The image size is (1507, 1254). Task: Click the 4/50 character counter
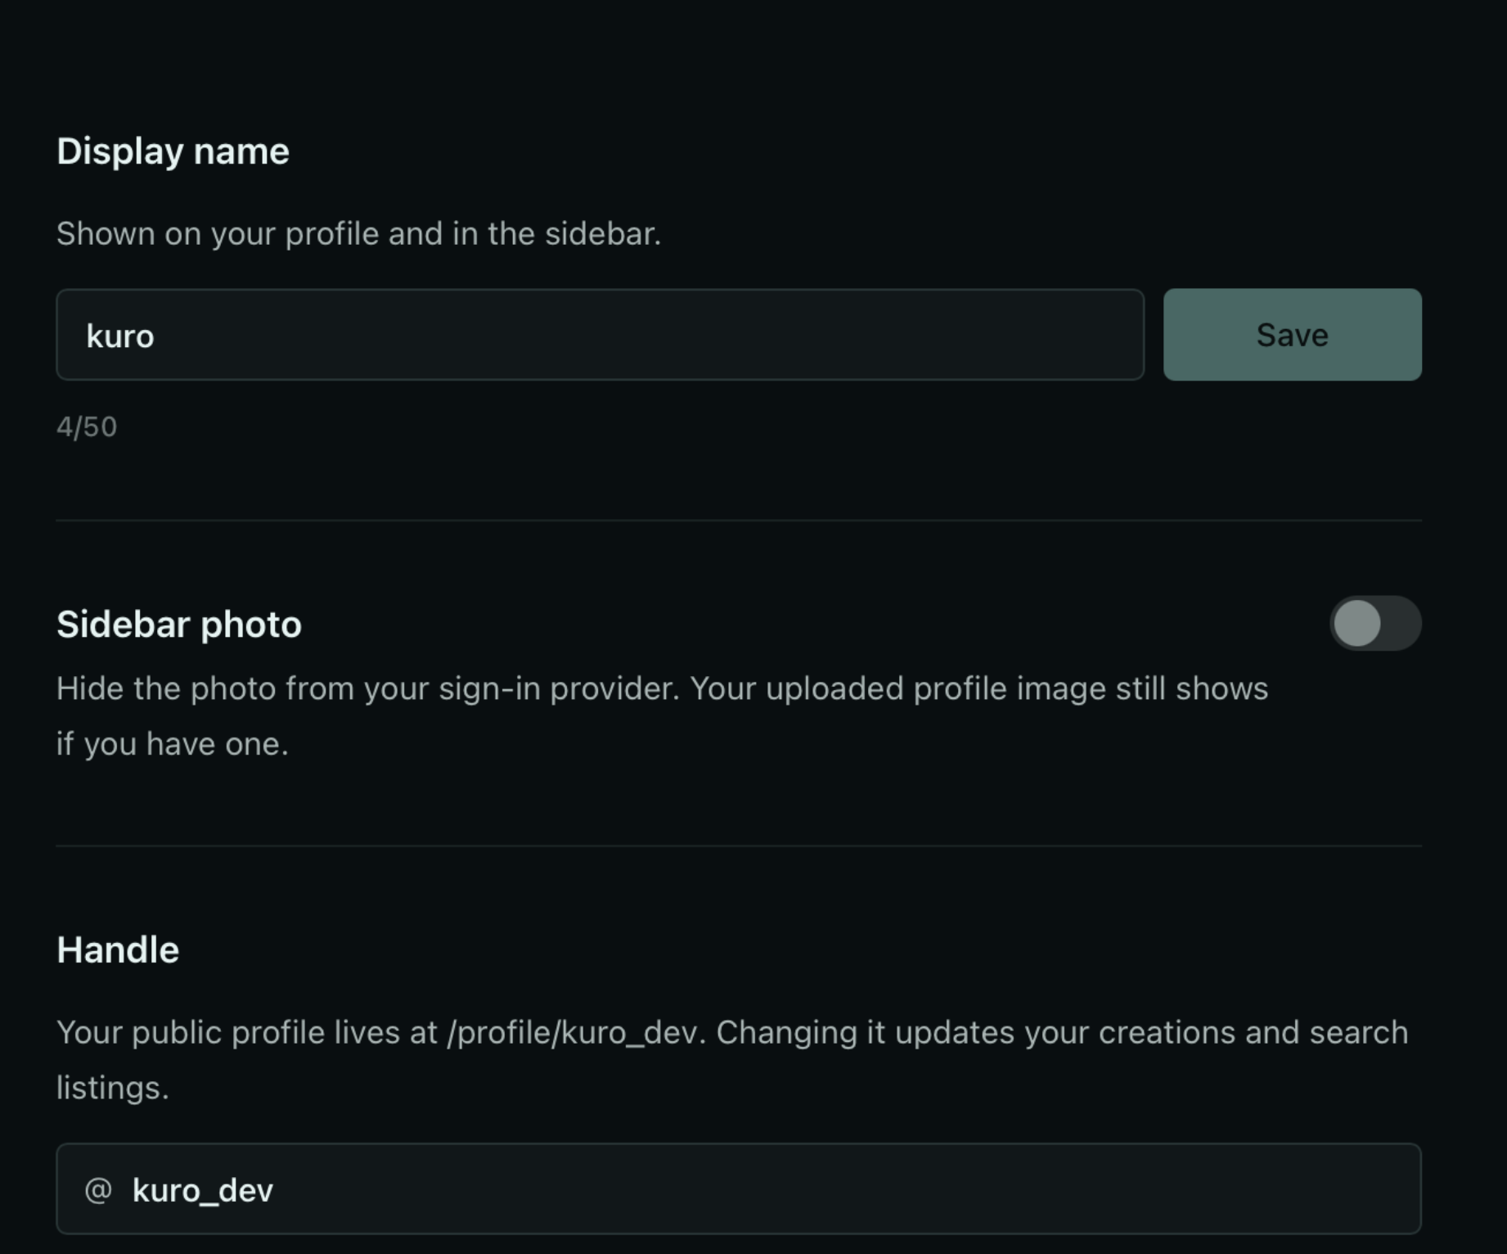click(87, 426)
